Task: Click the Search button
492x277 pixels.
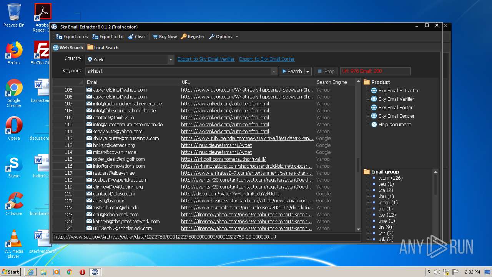Action: pos(292,71)
